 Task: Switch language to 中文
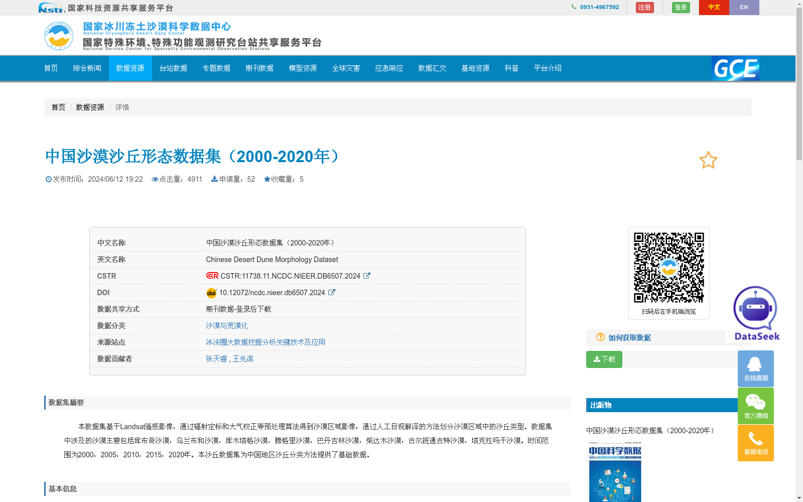714,8
